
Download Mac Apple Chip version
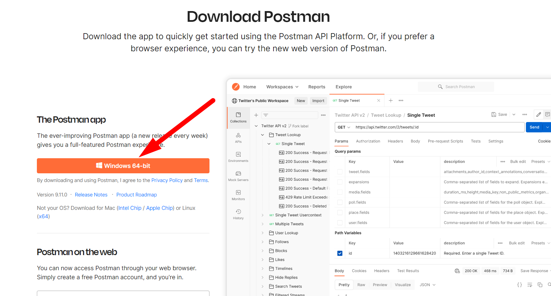pos(160,208)
